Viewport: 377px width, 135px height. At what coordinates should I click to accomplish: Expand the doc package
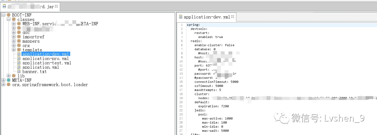[14, 32]
